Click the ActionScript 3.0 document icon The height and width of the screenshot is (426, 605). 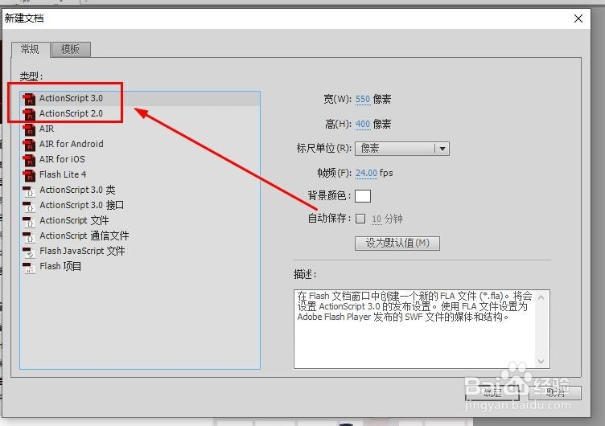pyautogui.click(x=29, y=99)
